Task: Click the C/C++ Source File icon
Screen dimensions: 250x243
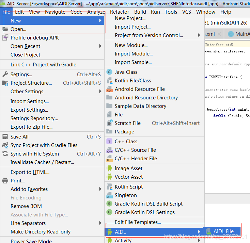Action: point(109,150)
